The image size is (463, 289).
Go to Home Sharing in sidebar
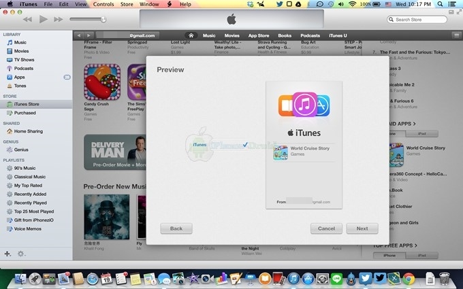pos(29,131)
